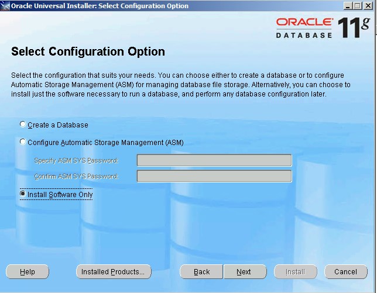Minimize the installer window

pos(349,6)
